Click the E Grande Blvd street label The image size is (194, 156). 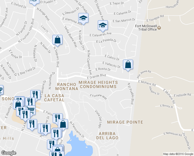pyautogui.click(x=96, y=76)
